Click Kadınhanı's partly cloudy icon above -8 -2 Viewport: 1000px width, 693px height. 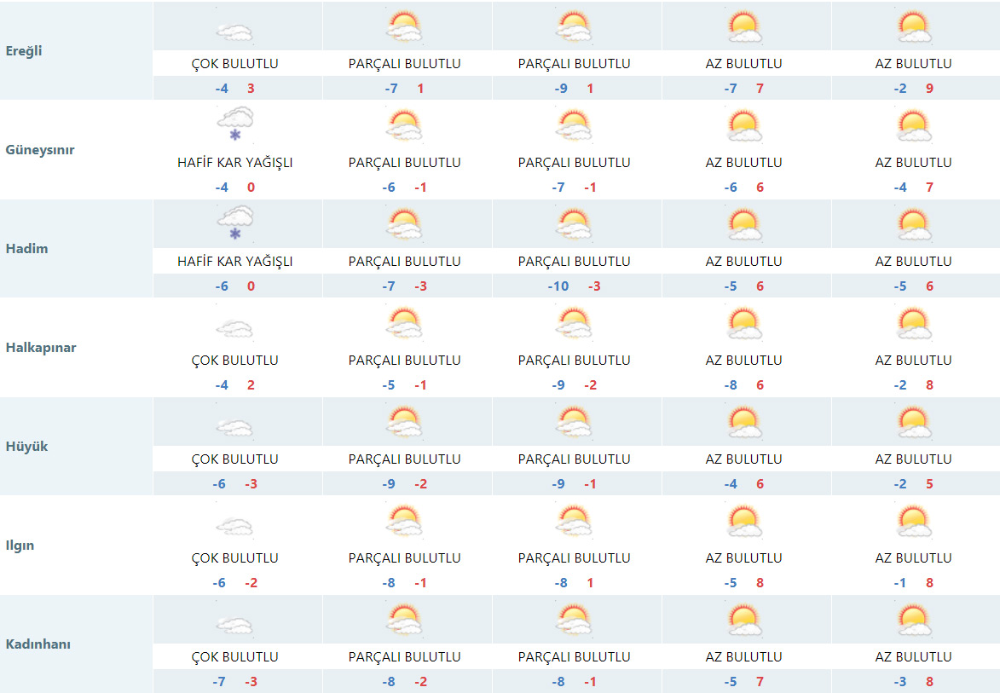pyautogui.click(x=404, y=620)
